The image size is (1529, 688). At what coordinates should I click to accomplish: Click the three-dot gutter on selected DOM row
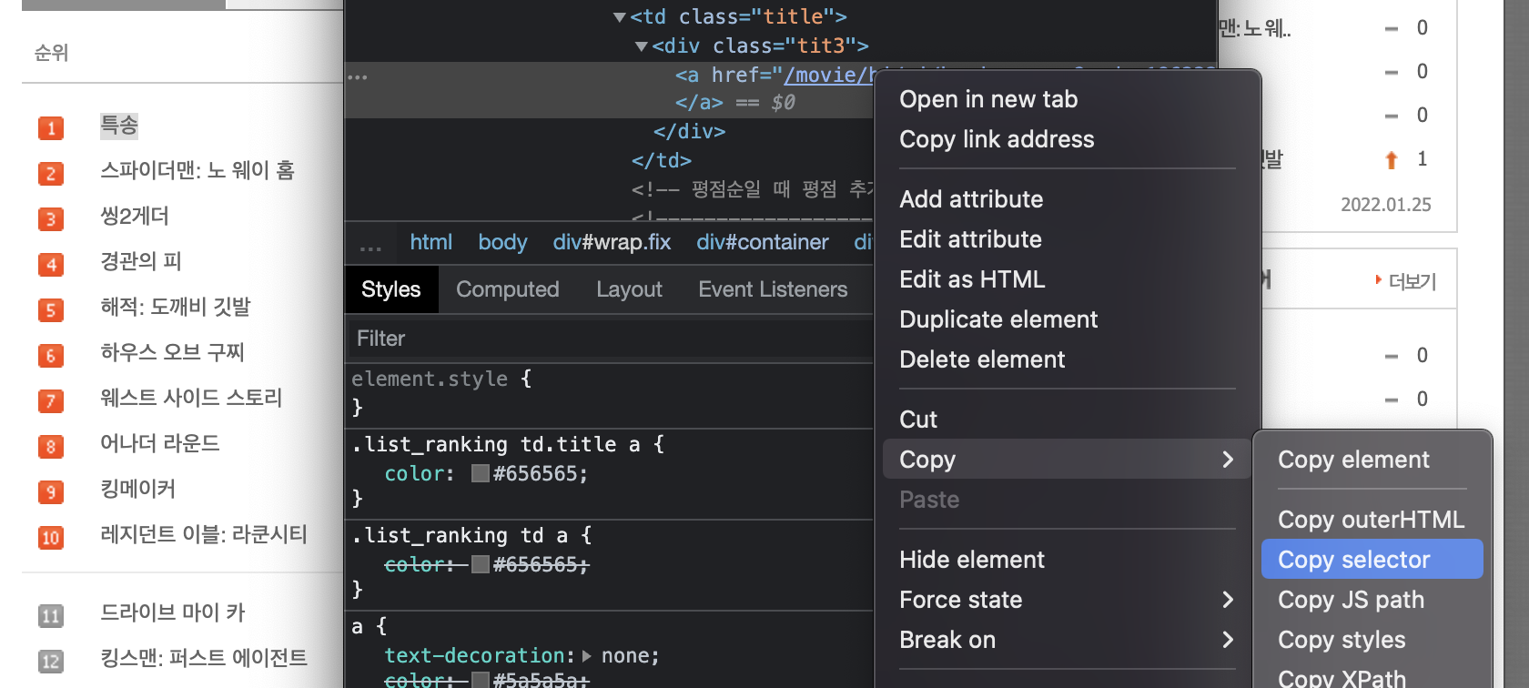(358, 77)
